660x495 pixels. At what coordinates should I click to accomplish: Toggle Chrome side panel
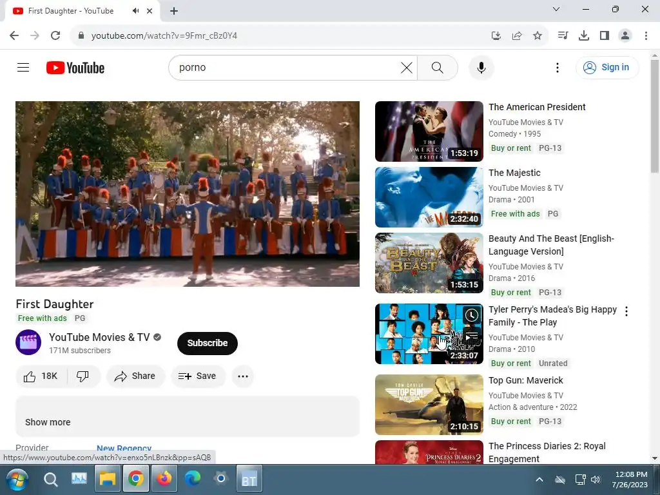(605, 36)
